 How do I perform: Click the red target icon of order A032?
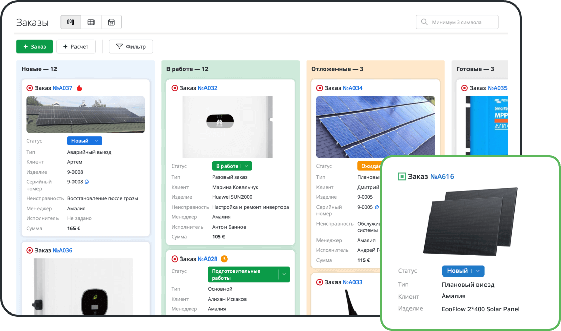coord(175,88)
